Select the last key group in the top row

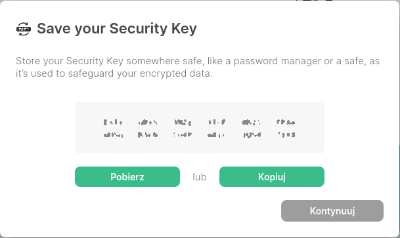(286, 123)
